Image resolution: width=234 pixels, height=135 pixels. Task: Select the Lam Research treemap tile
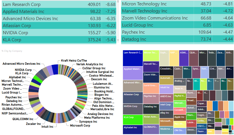[x=133, y=58]
